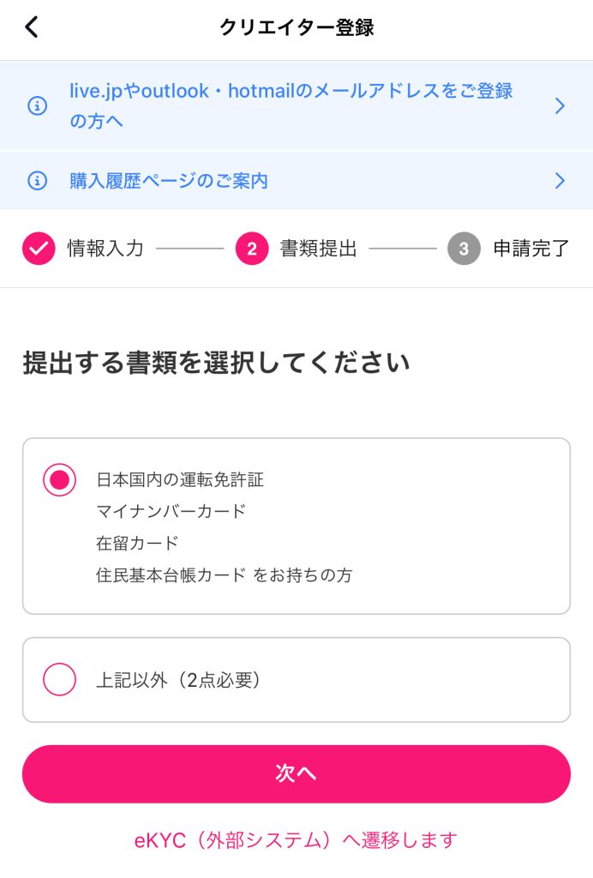Select the 日本国内の運転免許証 radio button

click(x=60, y=480)
